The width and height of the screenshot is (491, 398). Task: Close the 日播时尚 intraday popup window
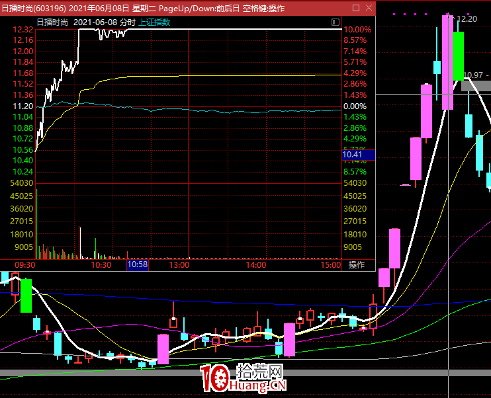(x=369, y=8)
